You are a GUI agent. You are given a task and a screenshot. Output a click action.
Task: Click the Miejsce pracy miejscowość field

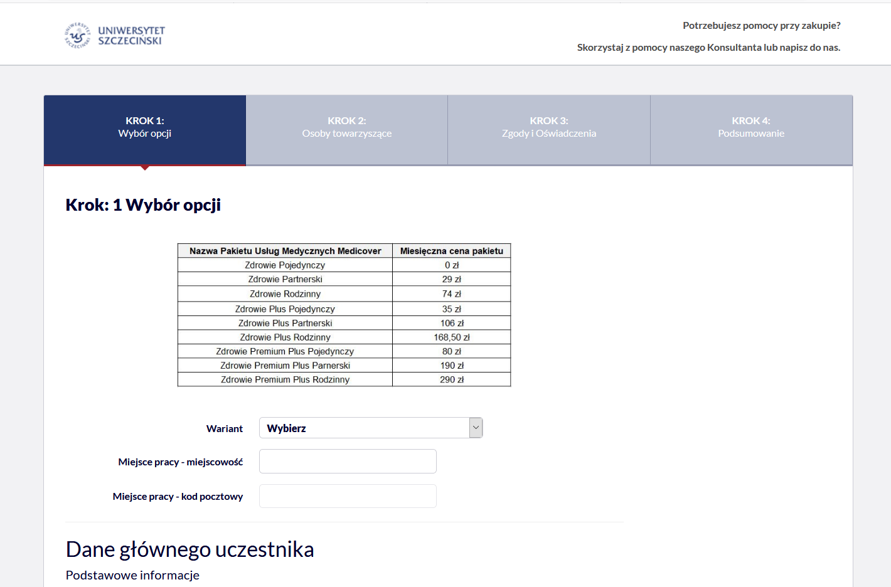[348, 462]
